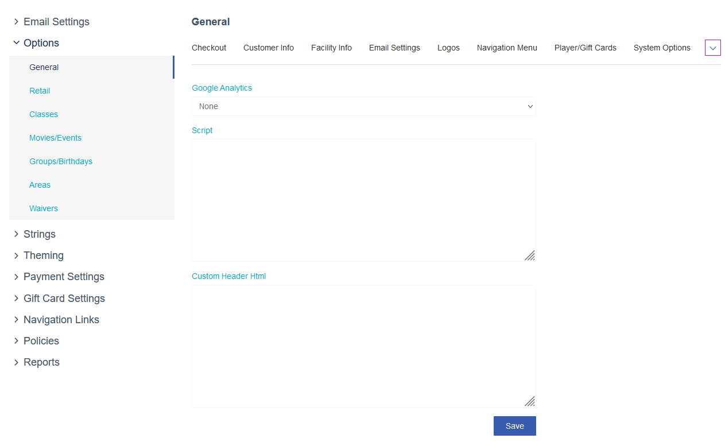Switch to the Logos tab
Screen dimensions: 725x442
pos(448,48)
